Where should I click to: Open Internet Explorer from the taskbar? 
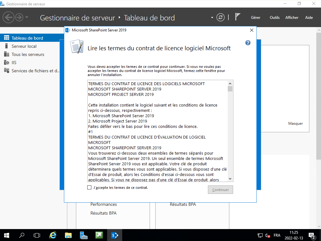(53, 235)
